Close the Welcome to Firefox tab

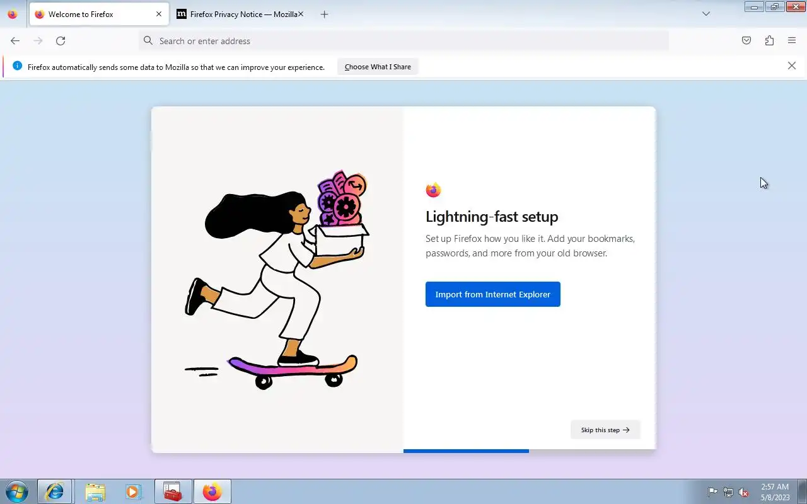tap(158, 14)
